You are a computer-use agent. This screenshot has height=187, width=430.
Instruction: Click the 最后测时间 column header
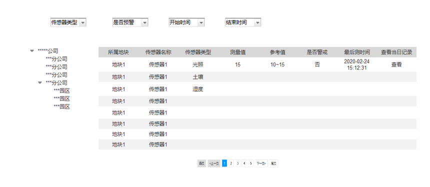point(357,52)
